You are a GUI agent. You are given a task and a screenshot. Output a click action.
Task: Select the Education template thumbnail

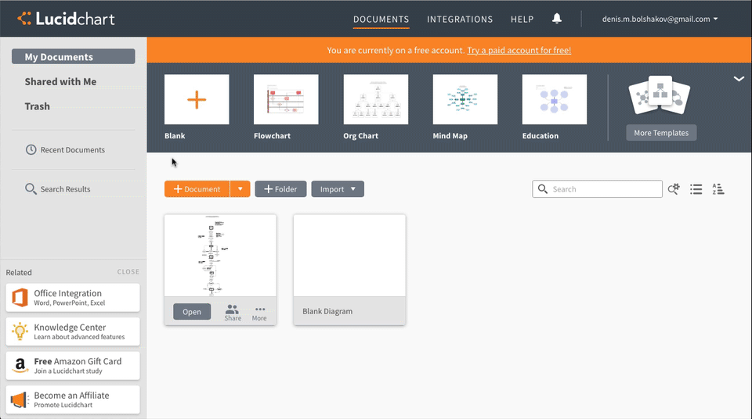(555, 99)
